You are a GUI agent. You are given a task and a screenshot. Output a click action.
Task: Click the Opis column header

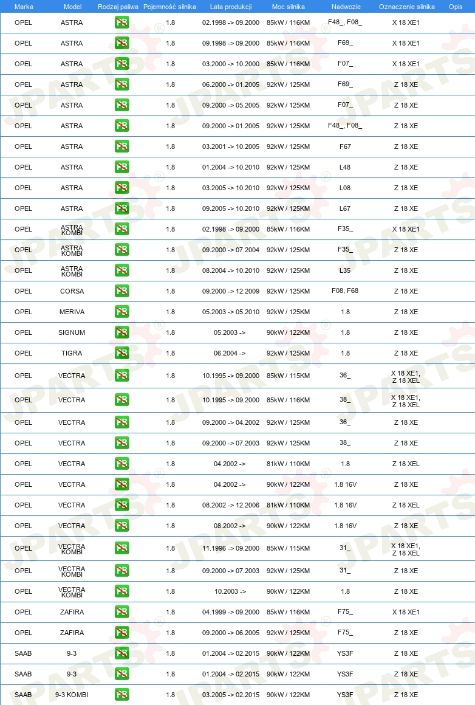click(x=456, y=7)
